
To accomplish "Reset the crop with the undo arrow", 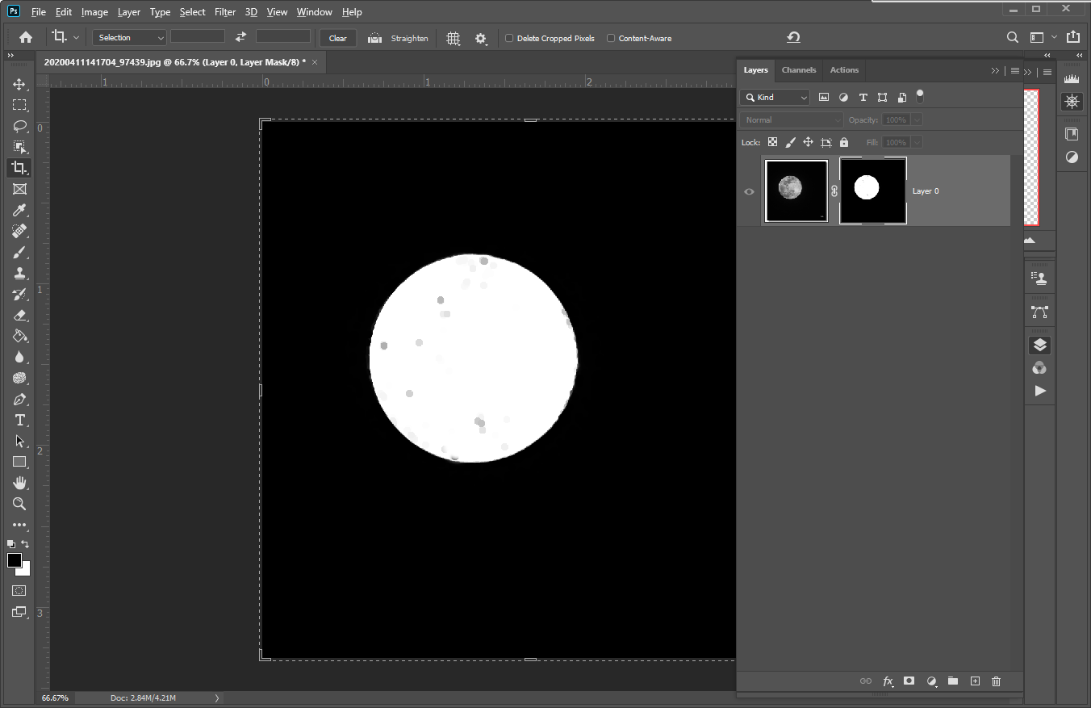I will 793,37.
